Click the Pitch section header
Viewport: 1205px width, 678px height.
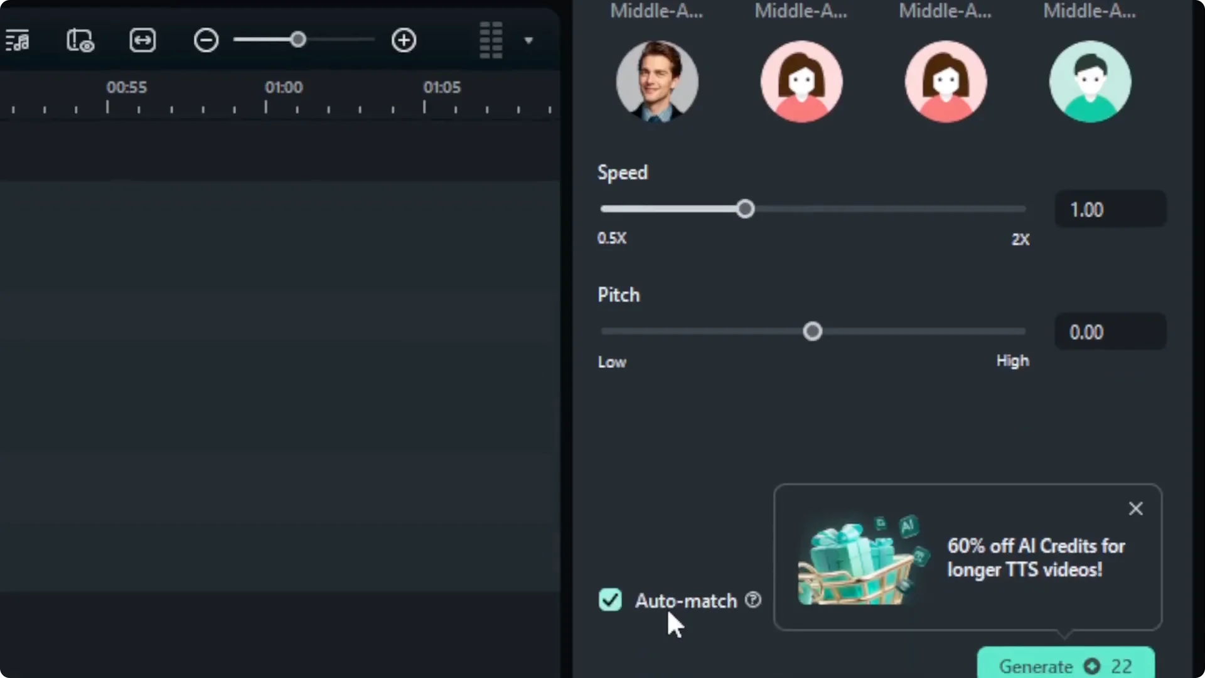[x=619, y=294]
